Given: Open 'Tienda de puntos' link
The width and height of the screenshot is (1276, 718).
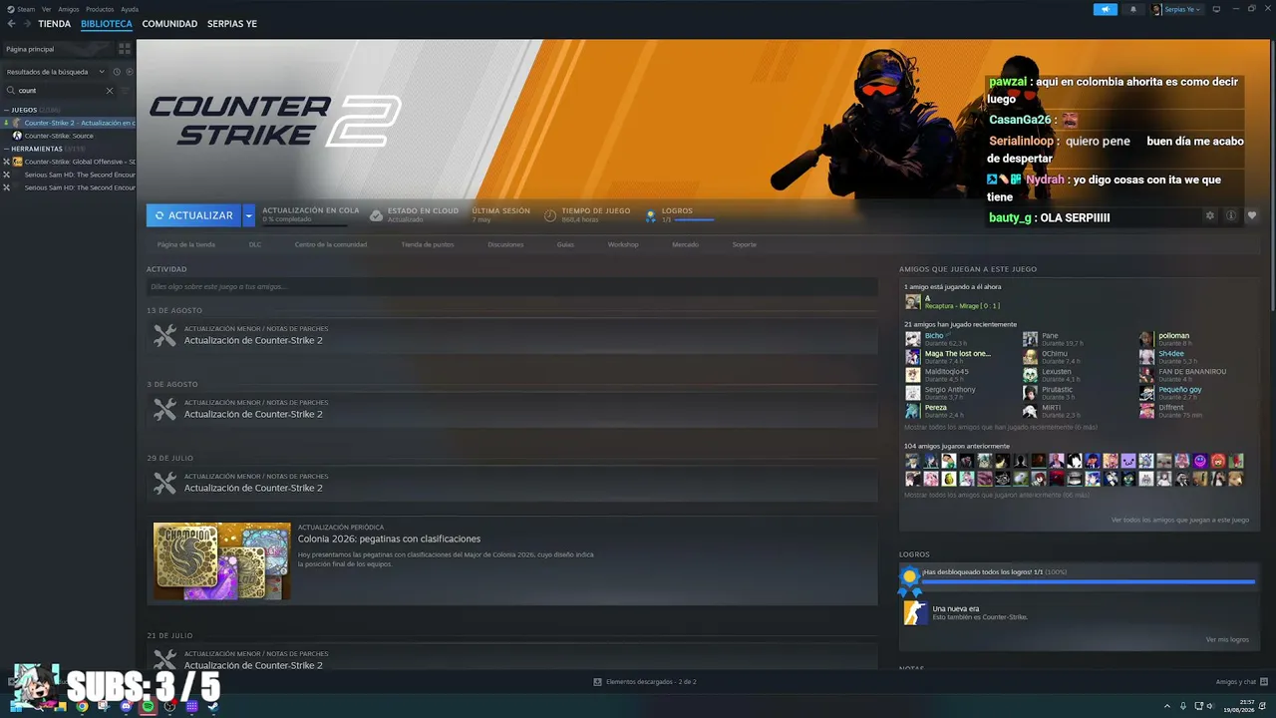Looking at the screenshot, I should click(x=428, y=244).
